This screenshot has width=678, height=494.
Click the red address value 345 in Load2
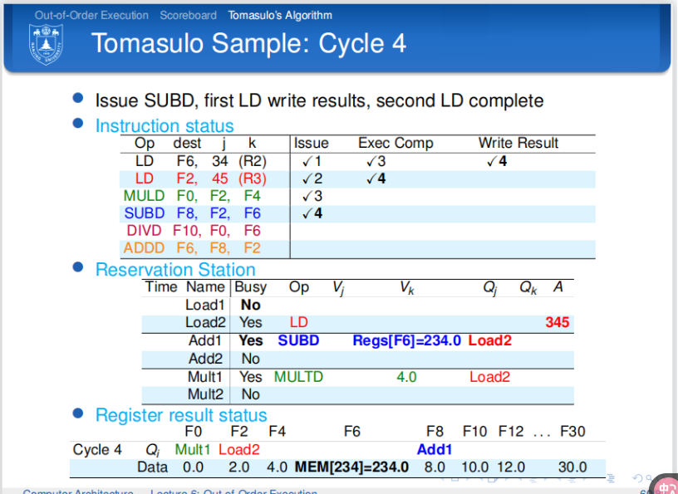(x=557, y=322)
